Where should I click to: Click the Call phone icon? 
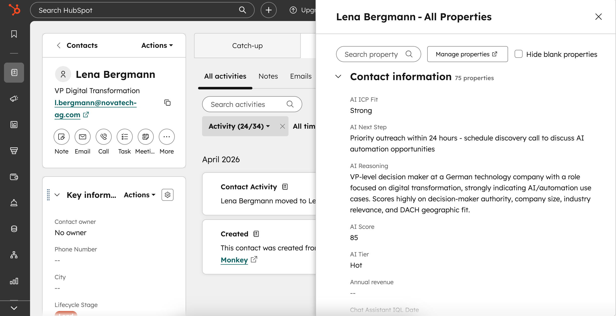pyautogui.click(x=103, y=137)
